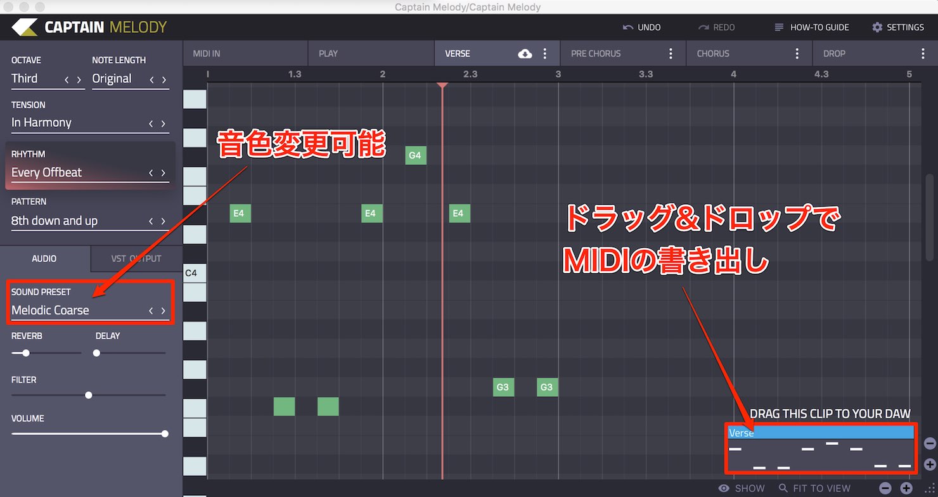The width and height of the screenshot is (938, 497).
Task: Click Fit To View button
Action: [814, 488]
